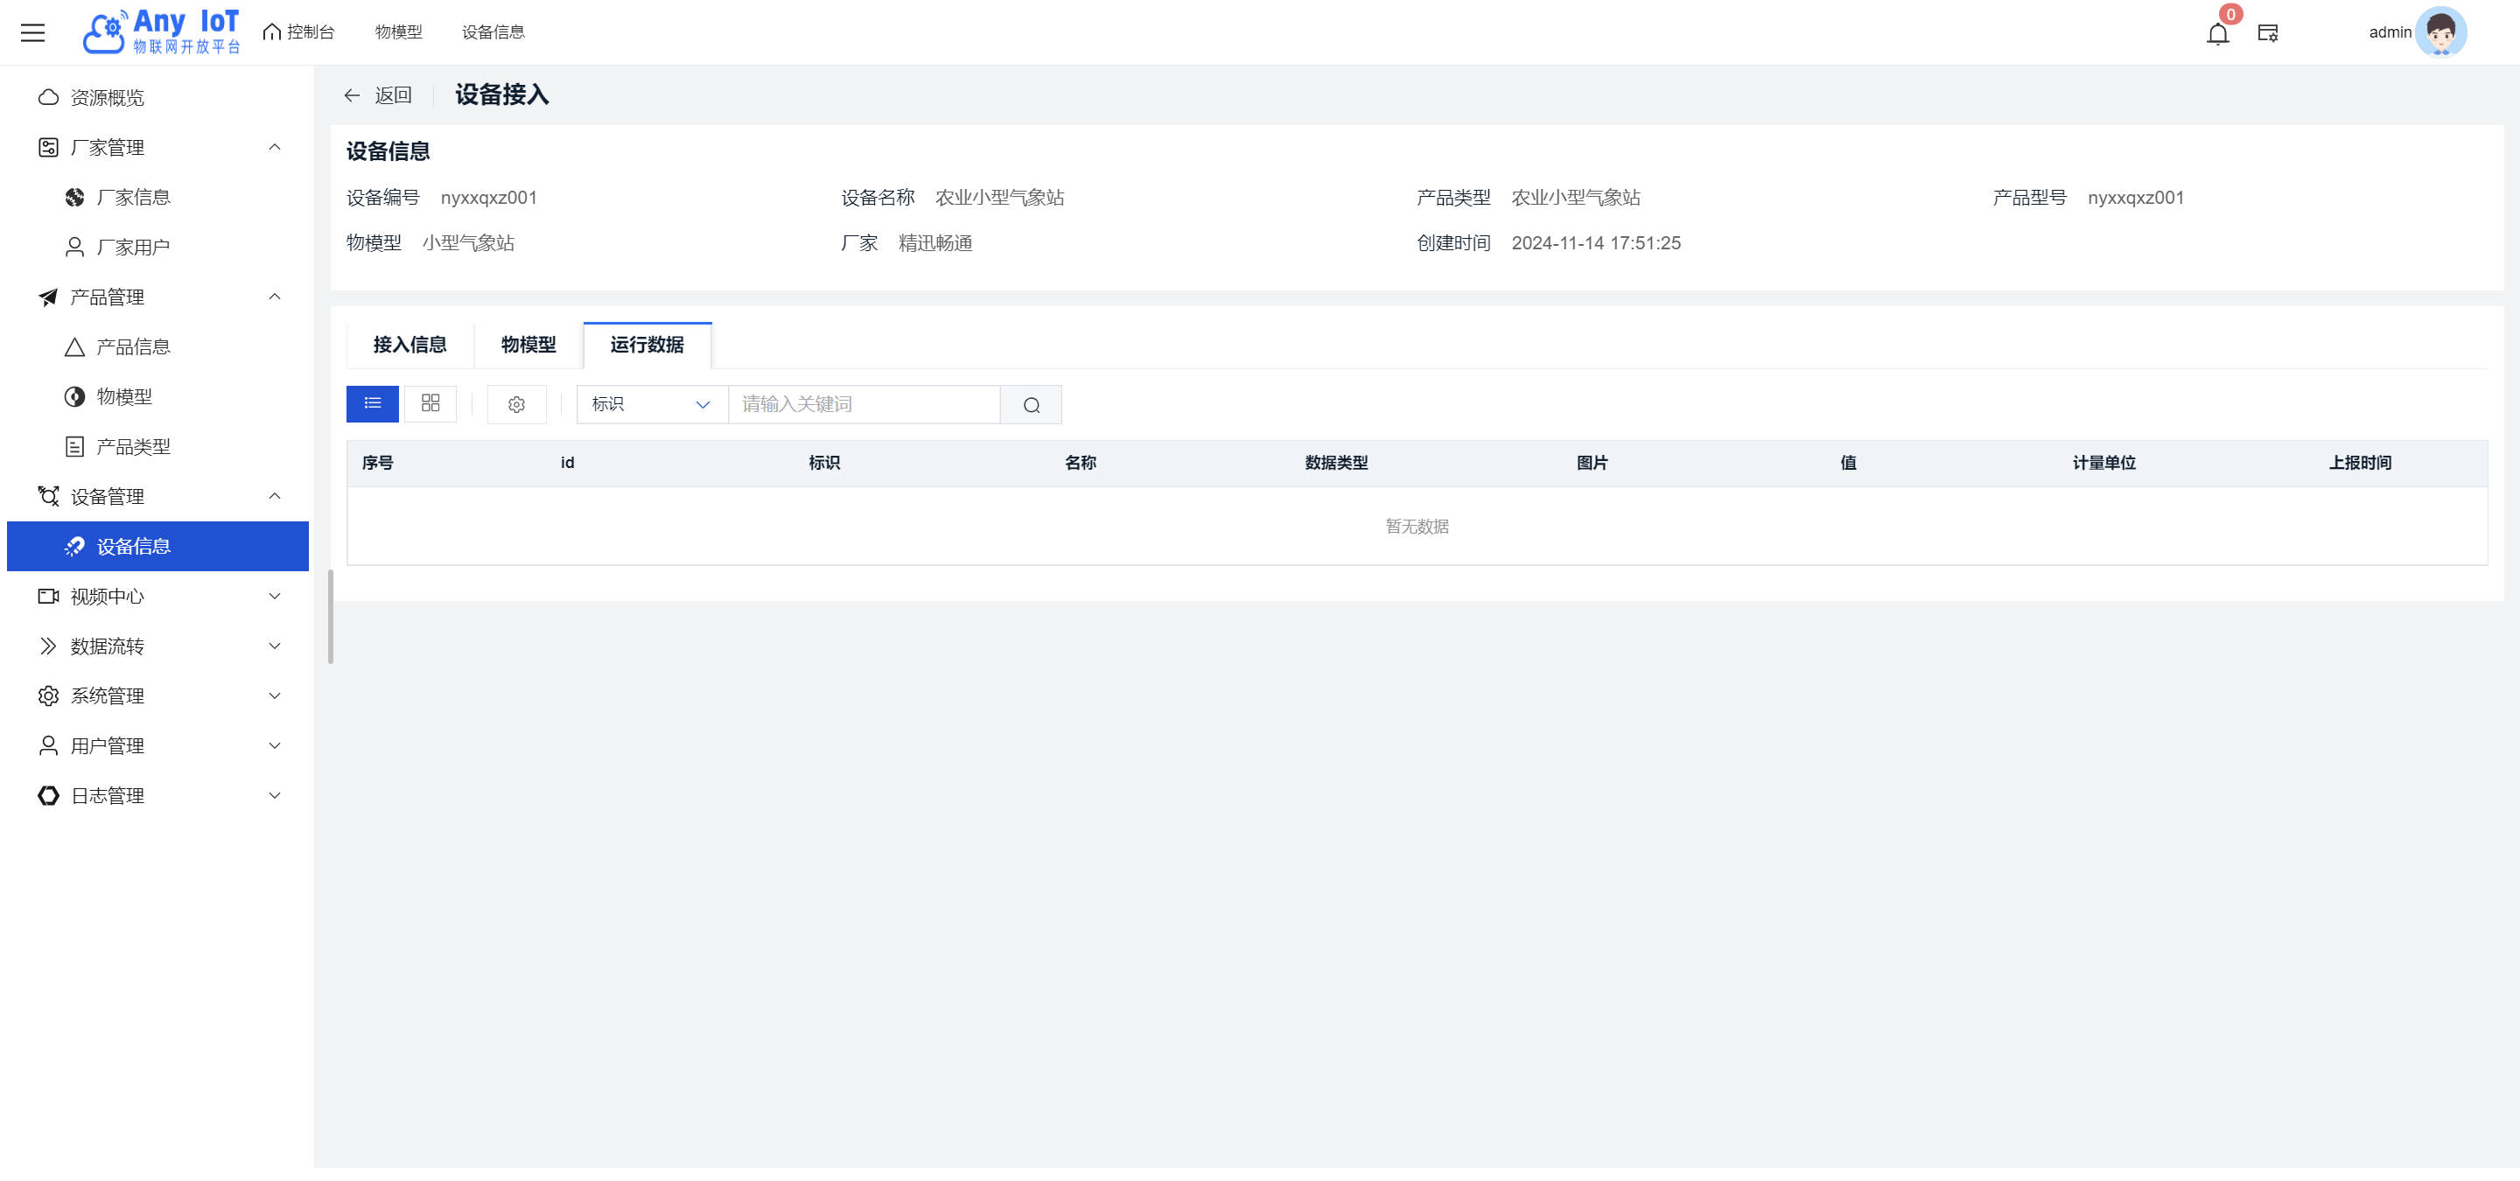
Task: Open the 标识 filter dropdown
Action: click(x=652, y=404)
